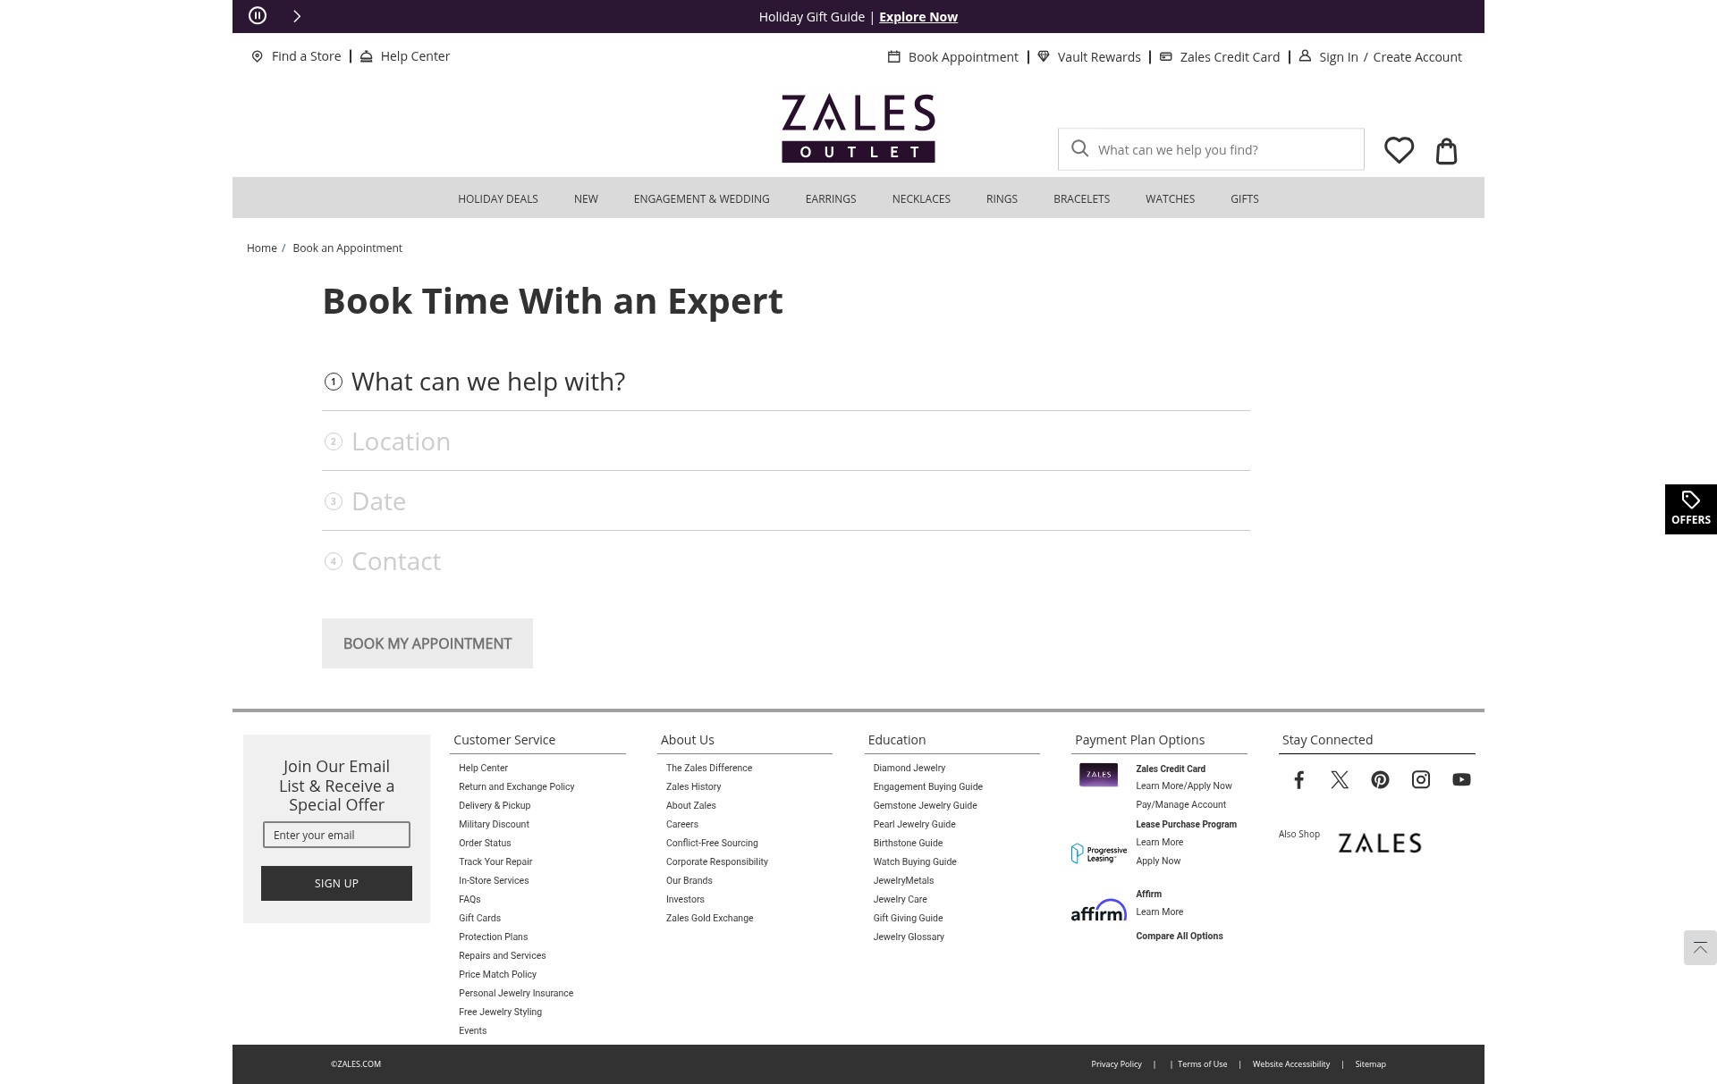The height and width of the screenshot is (1084, 1717).
Task: Follow the Explore Now link
Action: coord(918,17)
